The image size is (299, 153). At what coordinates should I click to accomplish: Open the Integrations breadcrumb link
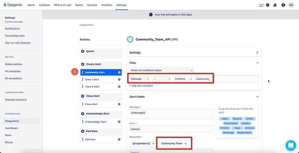pyautogui.click(x=86, y=25)
